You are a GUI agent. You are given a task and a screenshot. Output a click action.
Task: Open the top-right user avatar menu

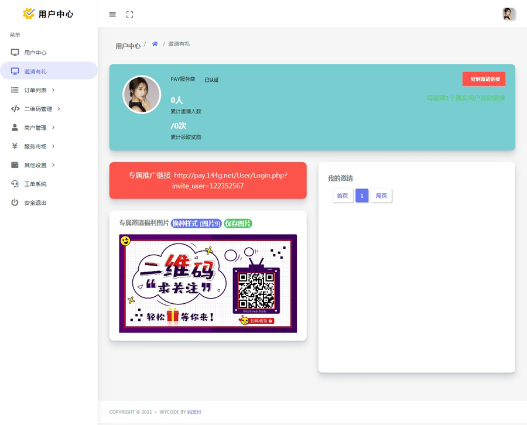[x=508, y=14]
